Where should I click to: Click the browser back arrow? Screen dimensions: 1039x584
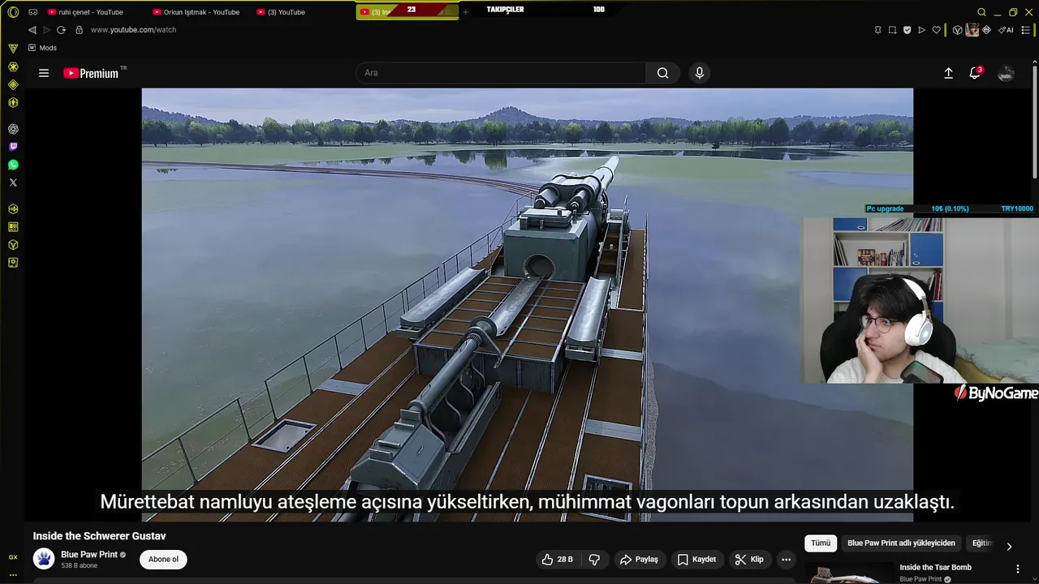point(32,30)
